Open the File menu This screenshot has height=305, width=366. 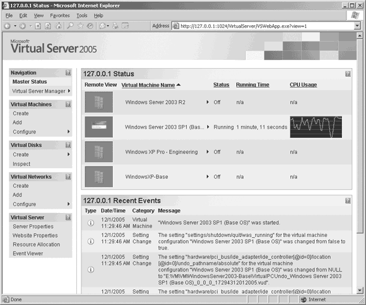pyautogui.click(x=9, y=16)
